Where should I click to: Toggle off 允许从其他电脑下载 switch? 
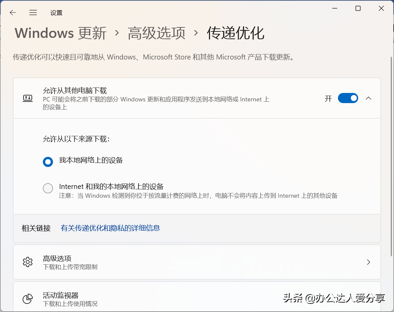[x=348, y=98]
